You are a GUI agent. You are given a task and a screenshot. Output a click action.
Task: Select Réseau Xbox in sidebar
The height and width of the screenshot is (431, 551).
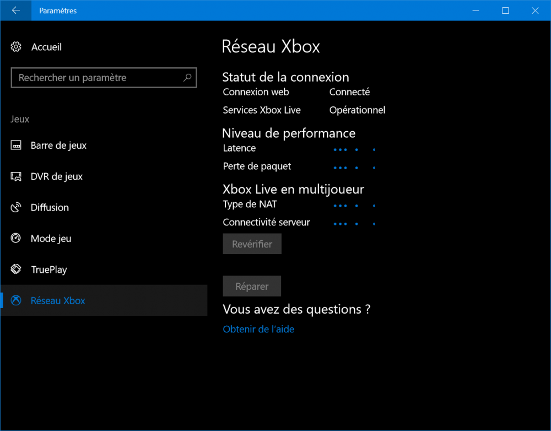(104, 300)
